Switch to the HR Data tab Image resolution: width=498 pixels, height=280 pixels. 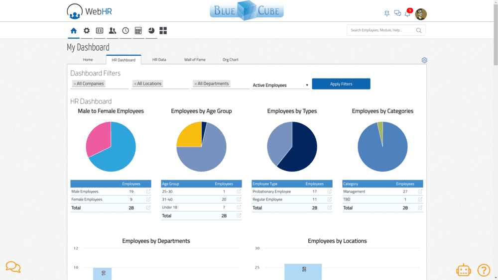(x=159, y=60)
